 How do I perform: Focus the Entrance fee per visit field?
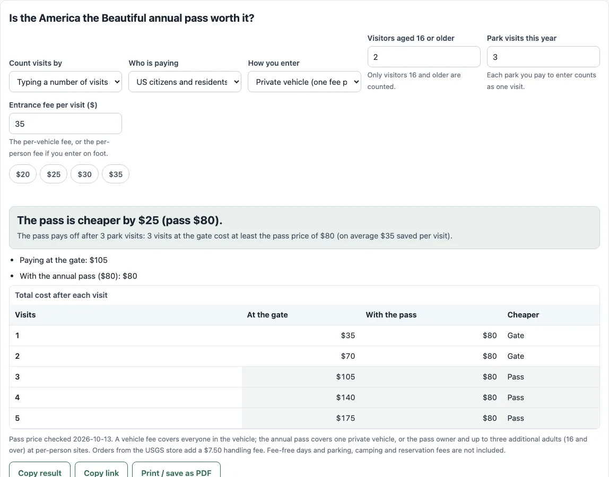tap(65, 123)
